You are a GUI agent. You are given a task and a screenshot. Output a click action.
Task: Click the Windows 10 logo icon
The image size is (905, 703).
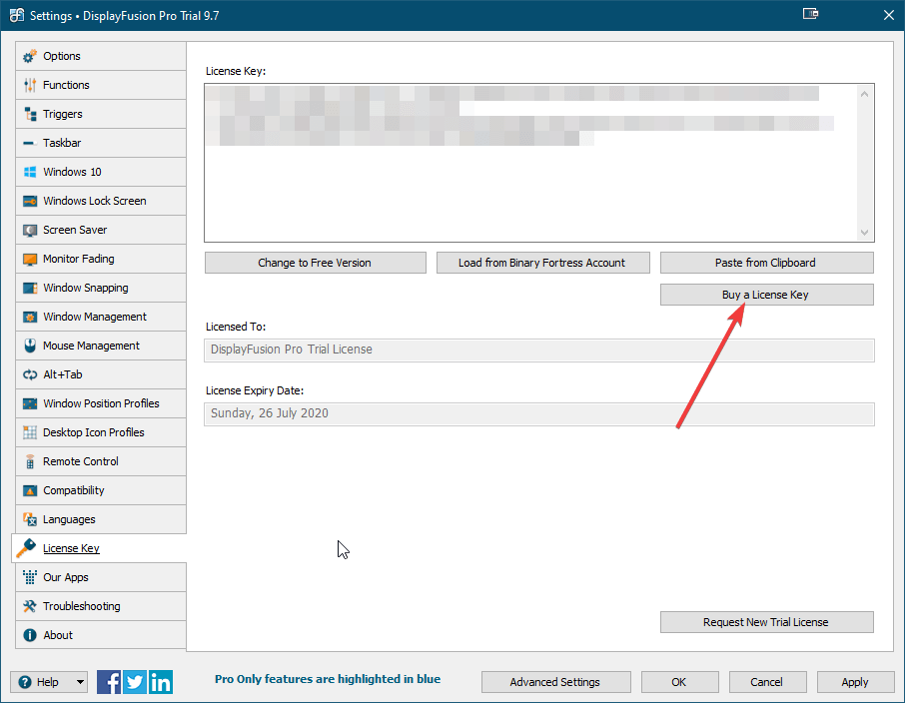(30, 172)
